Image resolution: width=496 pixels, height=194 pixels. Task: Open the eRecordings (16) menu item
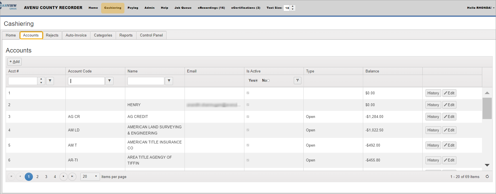coord(211,8)
